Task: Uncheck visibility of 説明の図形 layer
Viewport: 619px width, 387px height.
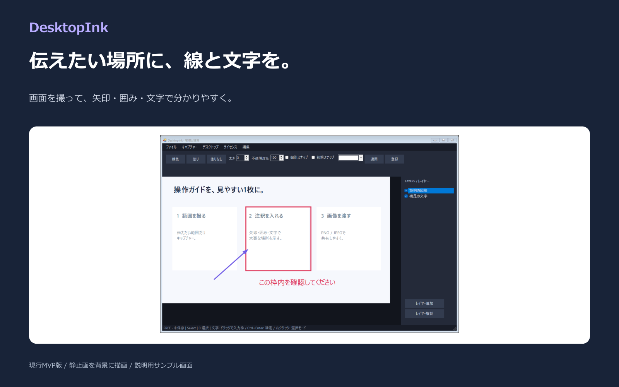Action: (x=406, y=191)
